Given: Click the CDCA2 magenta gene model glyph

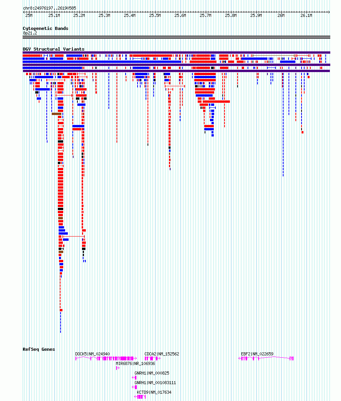Looking at the screenshot, I should (152, 358).
